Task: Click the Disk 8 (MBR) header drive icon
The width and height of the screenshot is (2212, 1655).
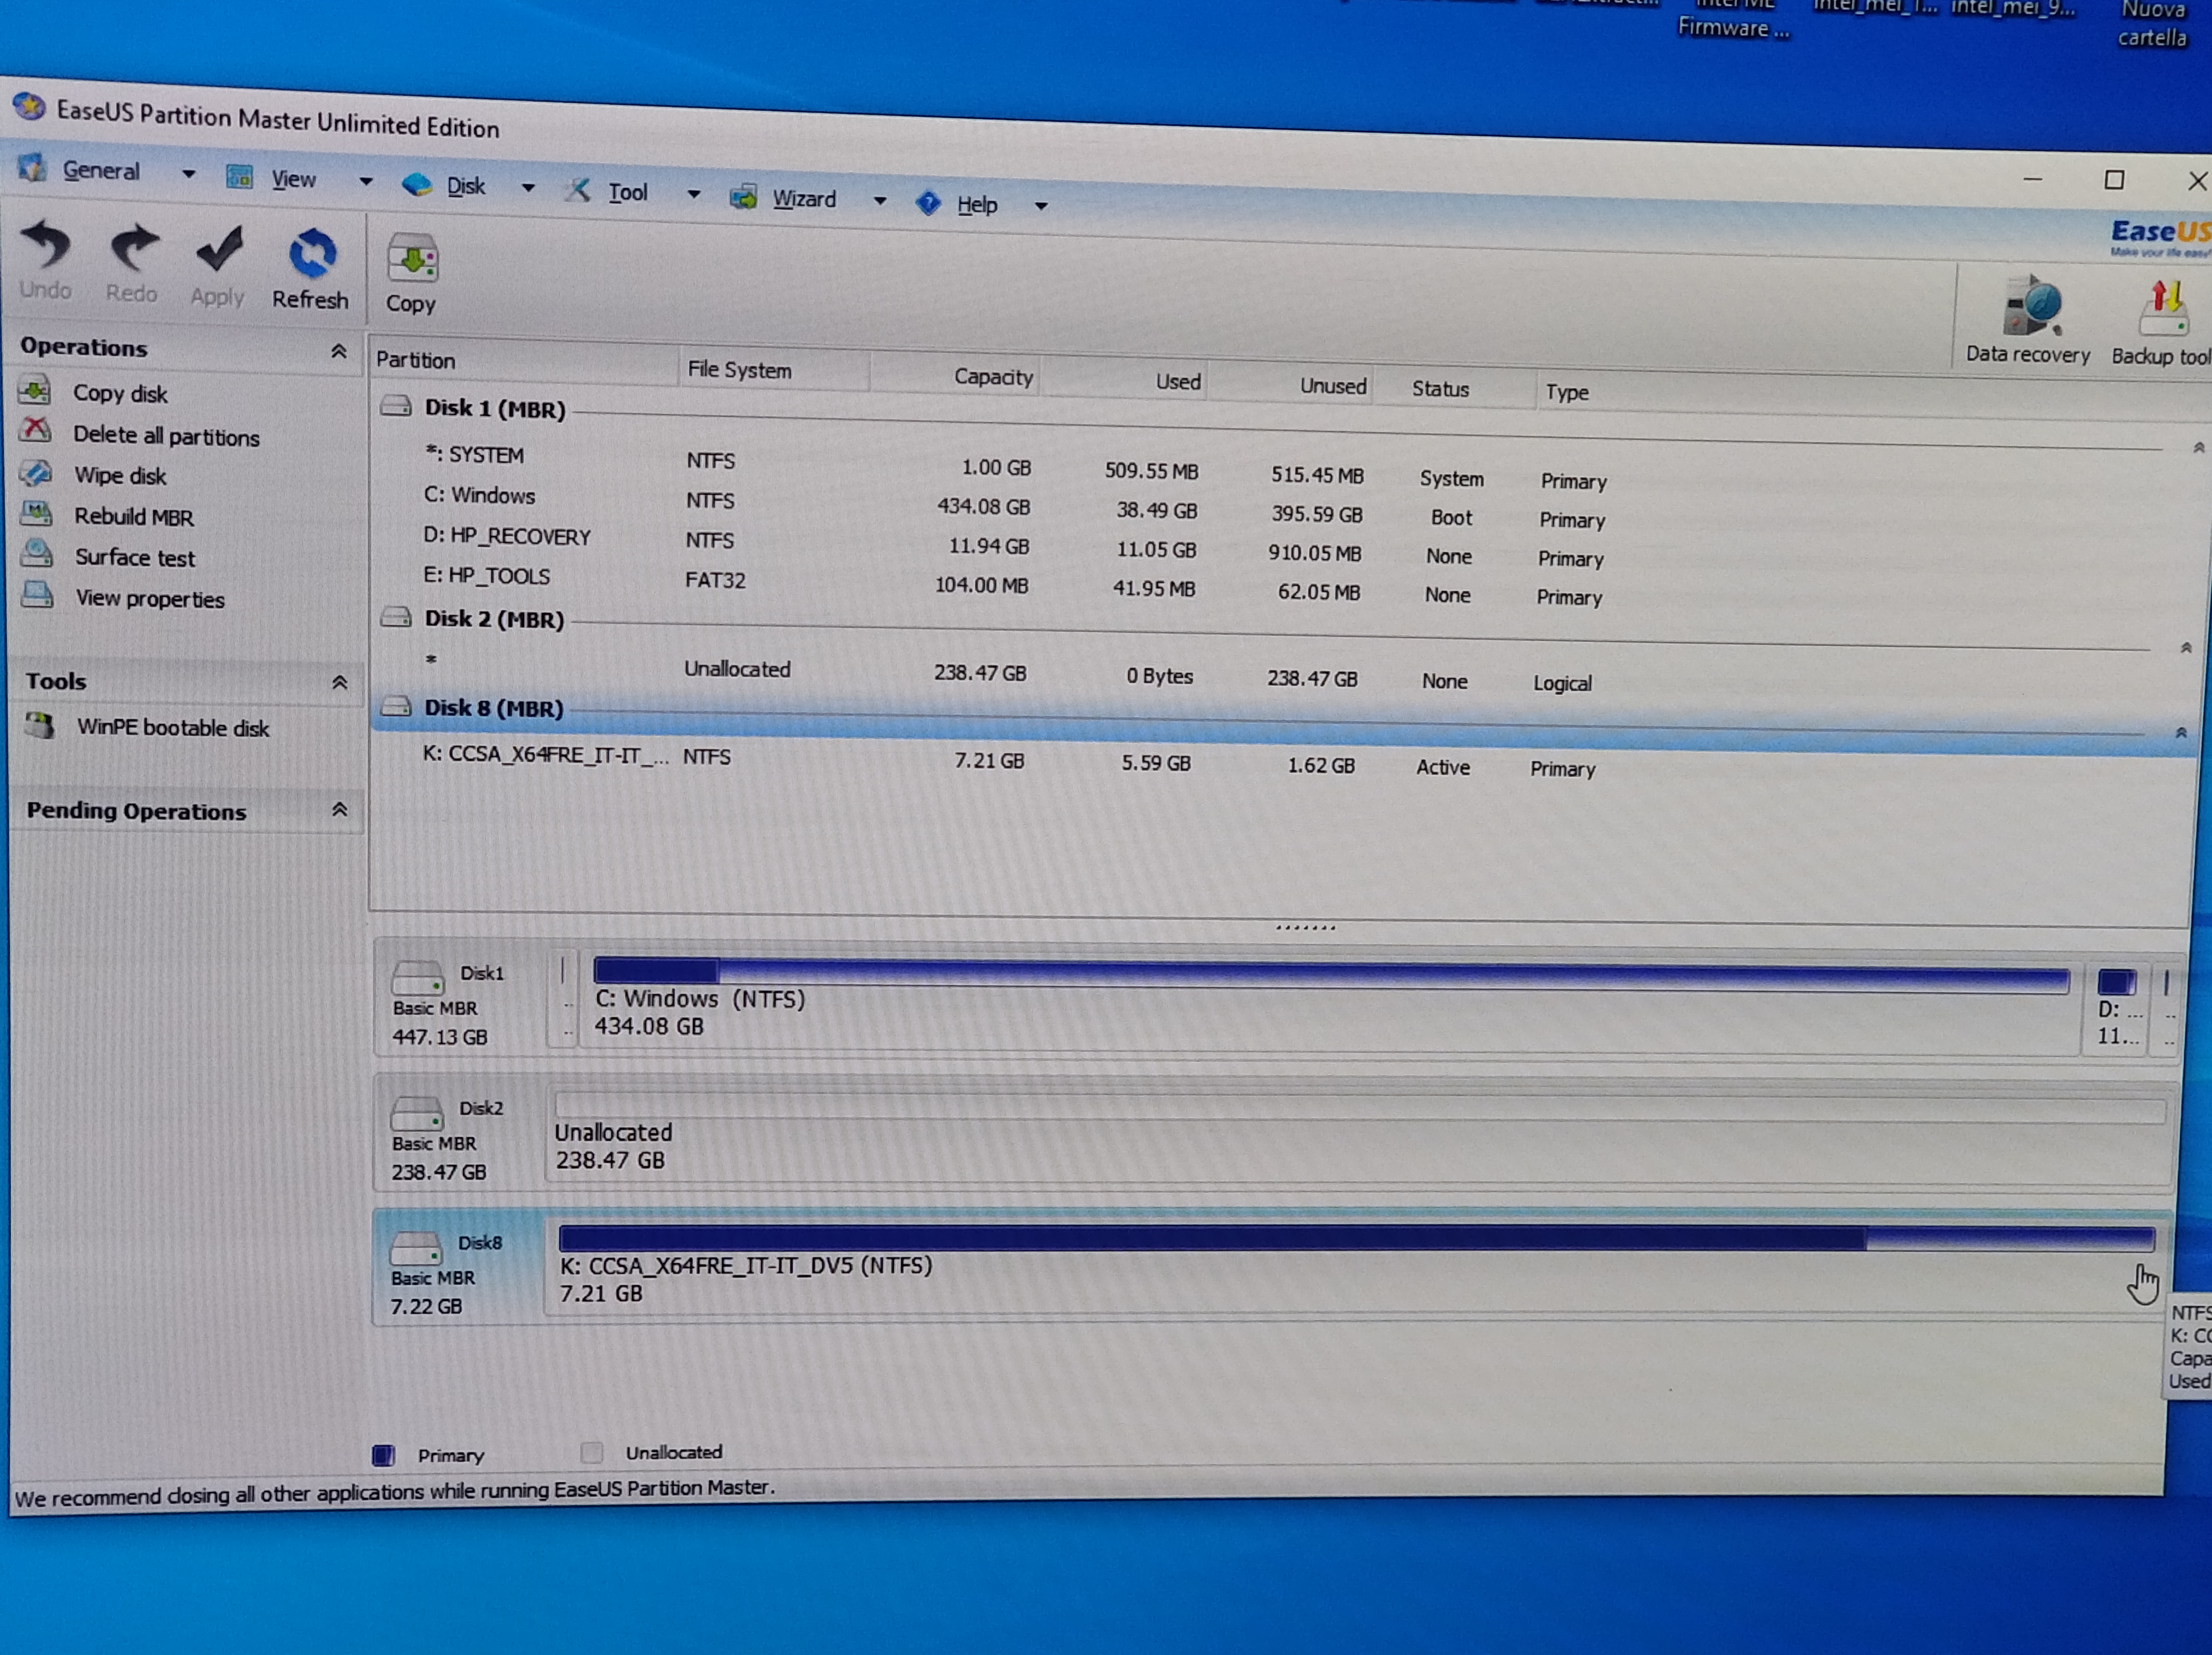Action: point(396,706)
